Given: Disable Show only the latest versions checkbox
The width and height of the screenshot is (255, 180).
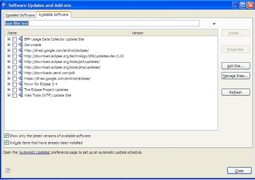Looking at the screenshot, I should click(6, 136).
